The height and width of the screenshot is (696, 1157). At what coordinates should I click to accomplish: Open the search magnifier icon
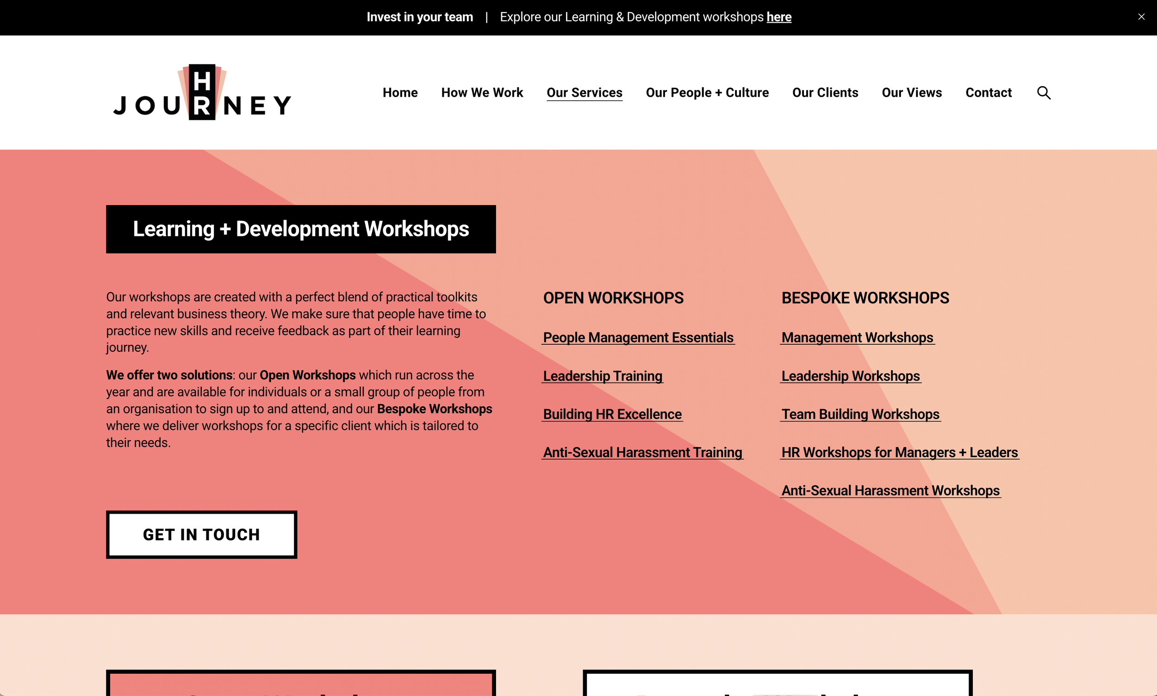pos(1044,93)
